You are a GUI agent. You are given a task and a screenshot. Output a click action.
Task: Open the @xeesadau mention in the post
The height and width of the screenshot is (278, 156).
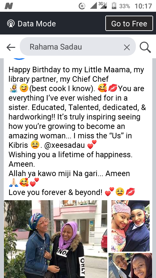point(64,145)
